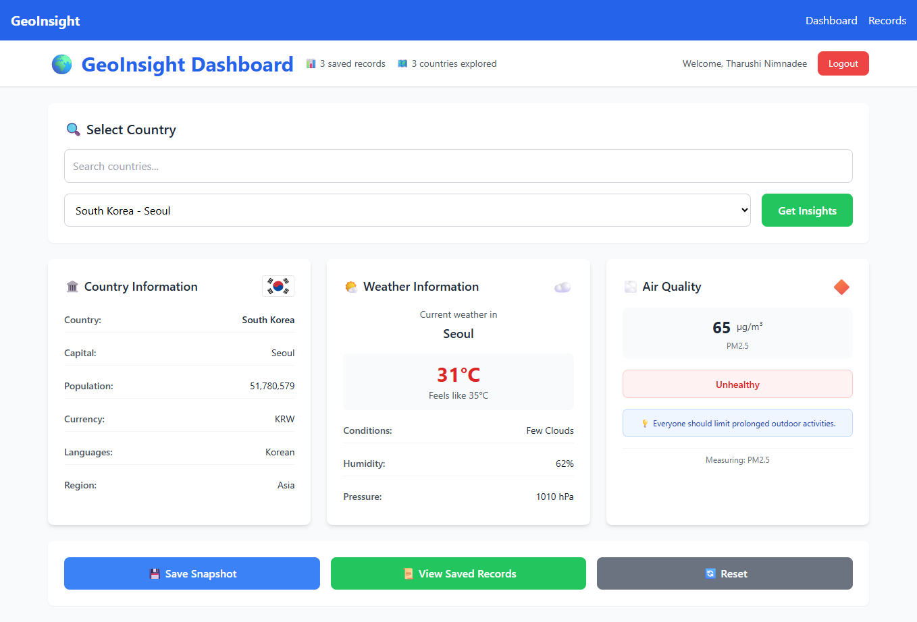Click the GeoInsight brand in the top bar
Image resolution: width=917 pixels, height=622 pixels.
(x=45, y=21)
